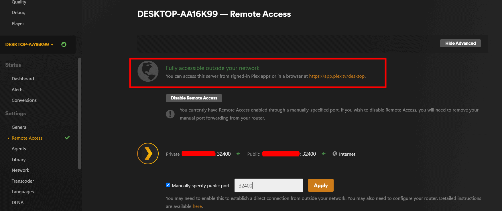Open the Library settings page
Screen dimensions: 502x211
(x=19, y=159)
